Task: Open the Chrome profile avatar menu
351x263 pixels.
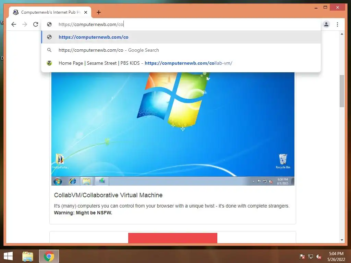Action: [326, 24]
